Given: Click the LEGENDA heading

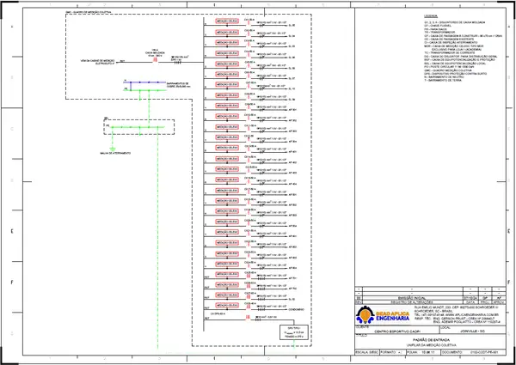Looking at the screenshot, I should point(431,15).
